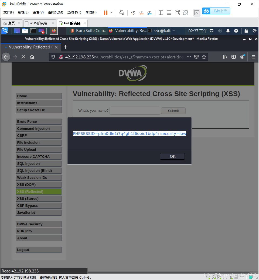This screenshot has width=259, height=280.
Task: Open the Command Injection page
Action: tap(39, 129)
